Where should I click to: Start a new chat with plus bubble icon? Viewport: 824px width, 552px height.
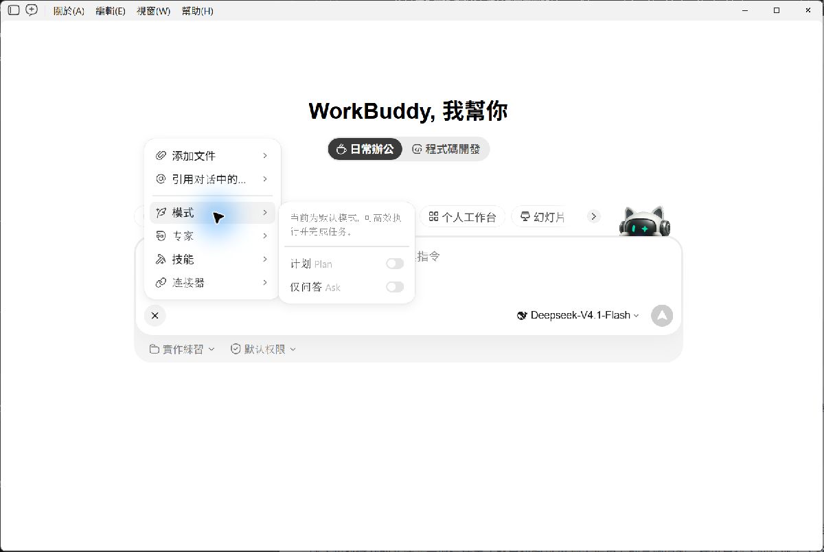tap(32, 10)
